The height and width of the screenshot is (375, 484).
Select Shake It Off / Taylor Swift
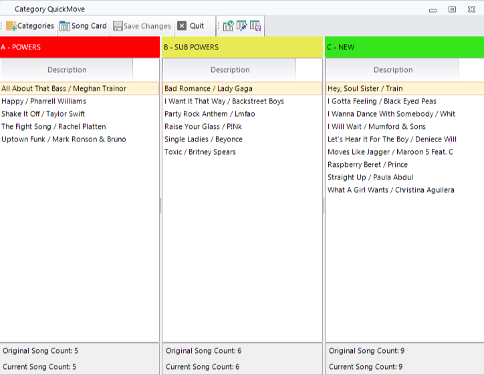coord(43,114)
